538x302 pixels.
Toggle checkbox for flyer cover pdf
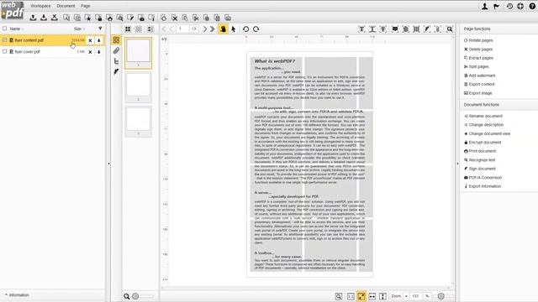[x=5, y=51]
